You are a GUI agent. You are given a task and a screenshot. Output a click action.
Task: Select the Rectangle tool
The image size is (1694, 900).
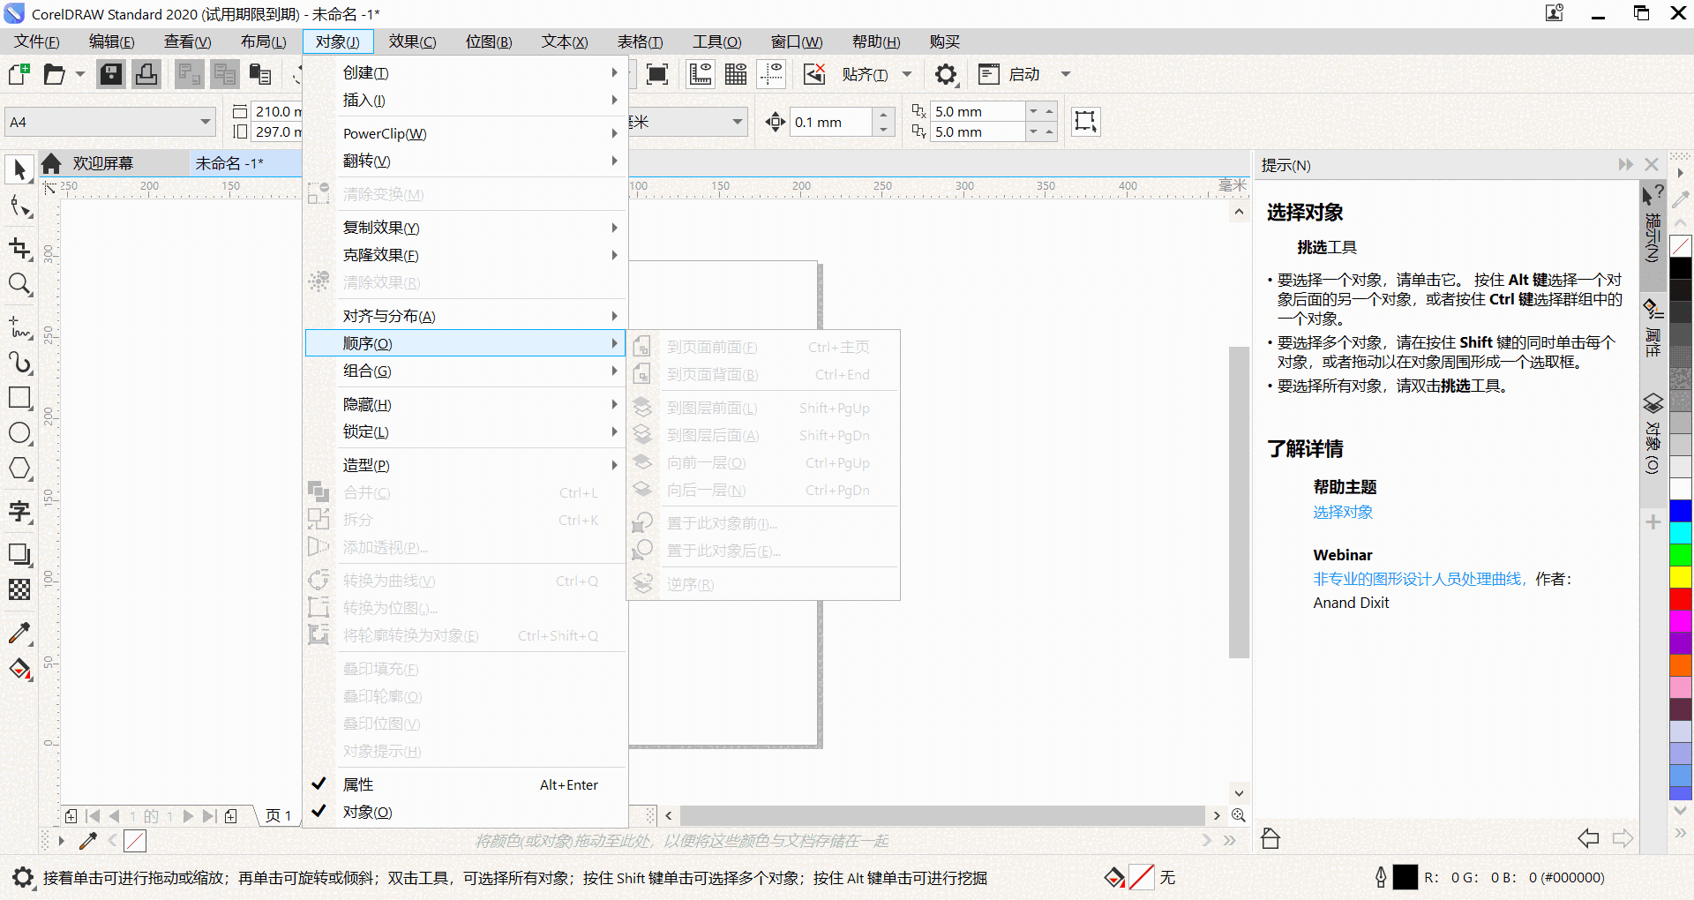(19, 398)
